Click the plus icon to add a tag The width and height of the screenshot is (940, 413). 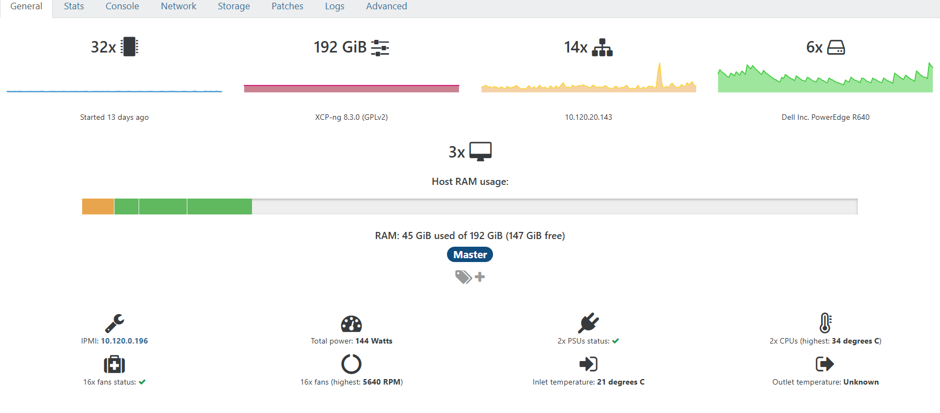[480, 277]
